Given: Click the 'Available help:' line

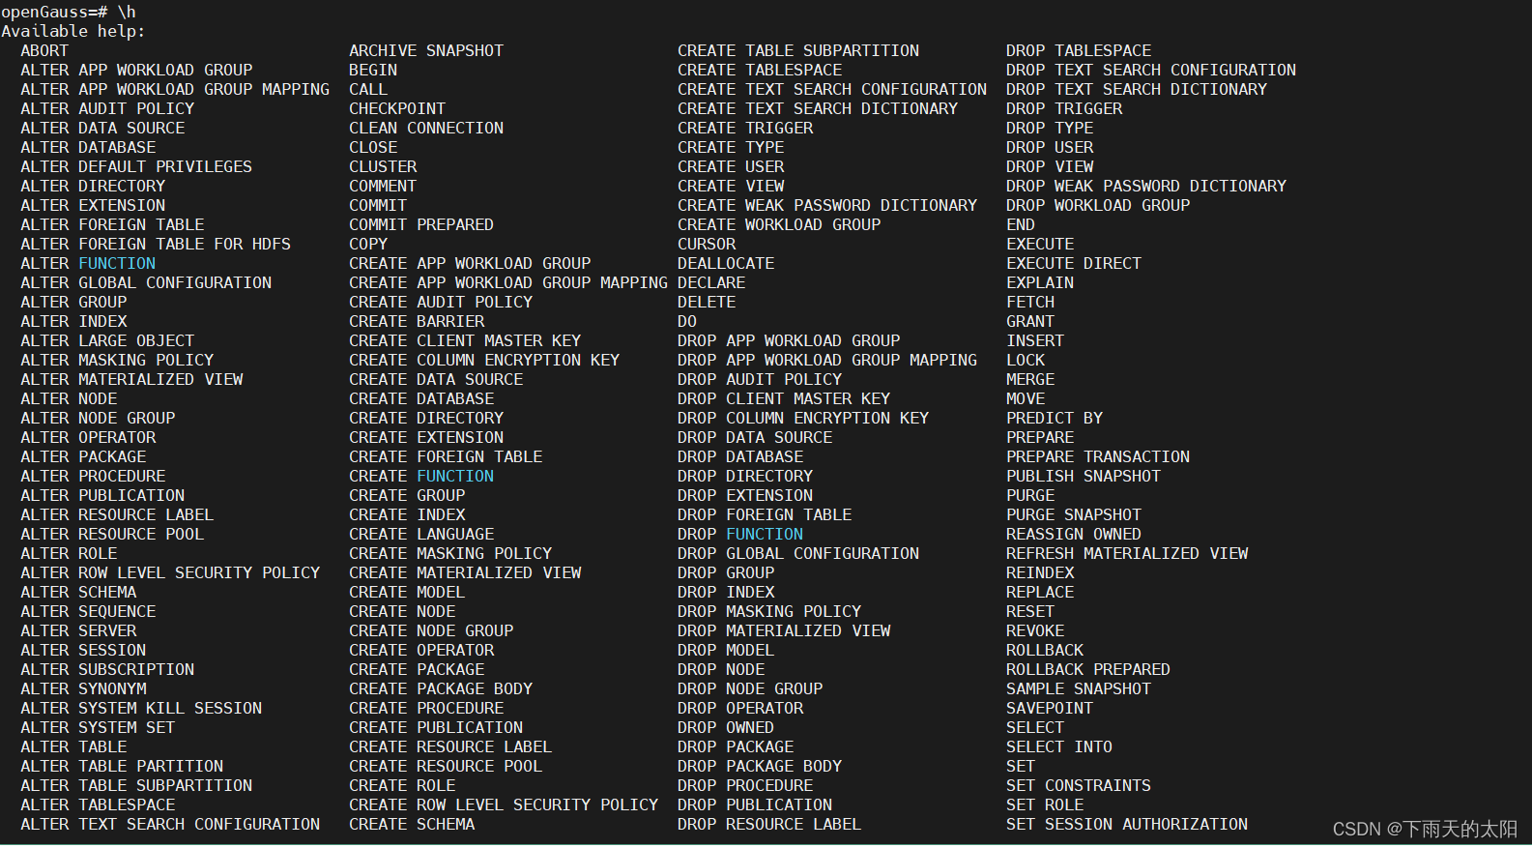Looking at the screenshot, I should pos(73,31).
